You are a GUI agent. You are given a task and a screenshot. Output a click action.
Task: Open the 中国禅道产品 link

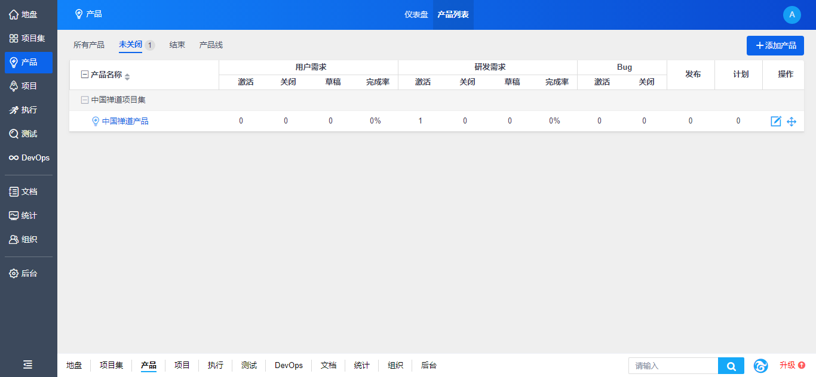(x=125, y=121)
